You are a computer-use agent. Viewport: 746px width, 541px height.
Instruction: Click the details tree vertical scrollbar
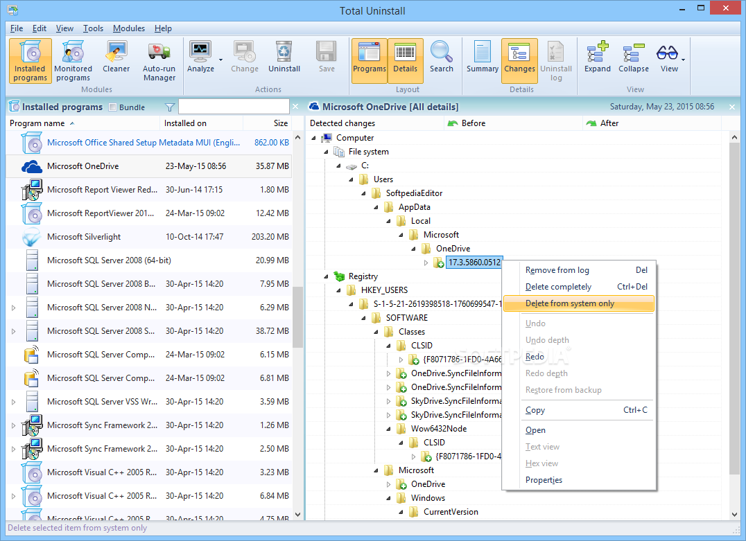(x=734, y=307)
